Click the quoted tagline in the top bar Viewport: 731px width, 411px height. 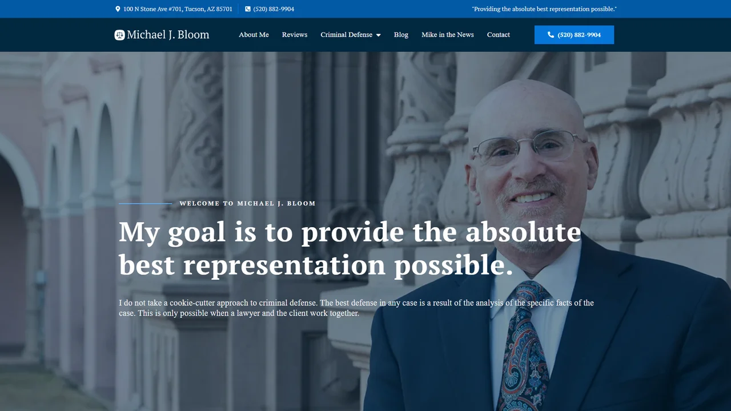click(544, 9)
